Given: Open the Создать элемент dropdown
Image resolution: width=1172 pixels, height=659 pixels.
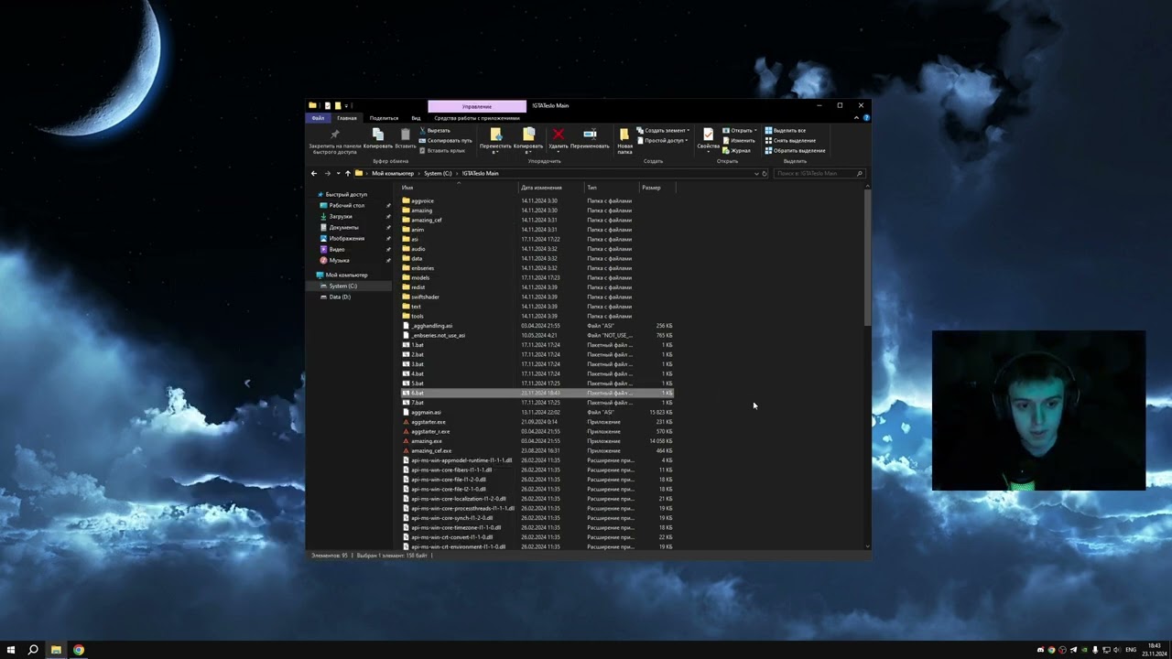Looking at the screenshot, I should tap(663, 130).
